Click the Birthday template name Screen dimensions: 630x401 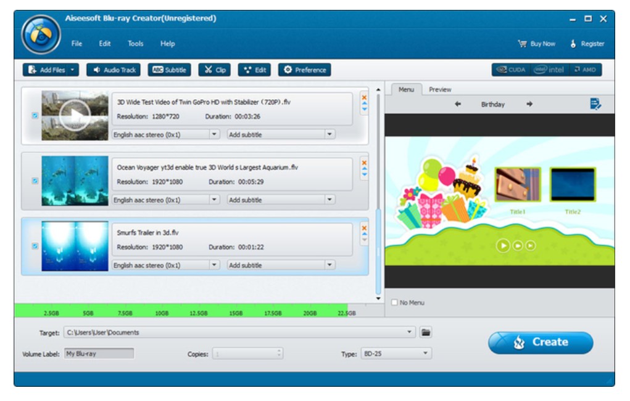click(492, 104)
